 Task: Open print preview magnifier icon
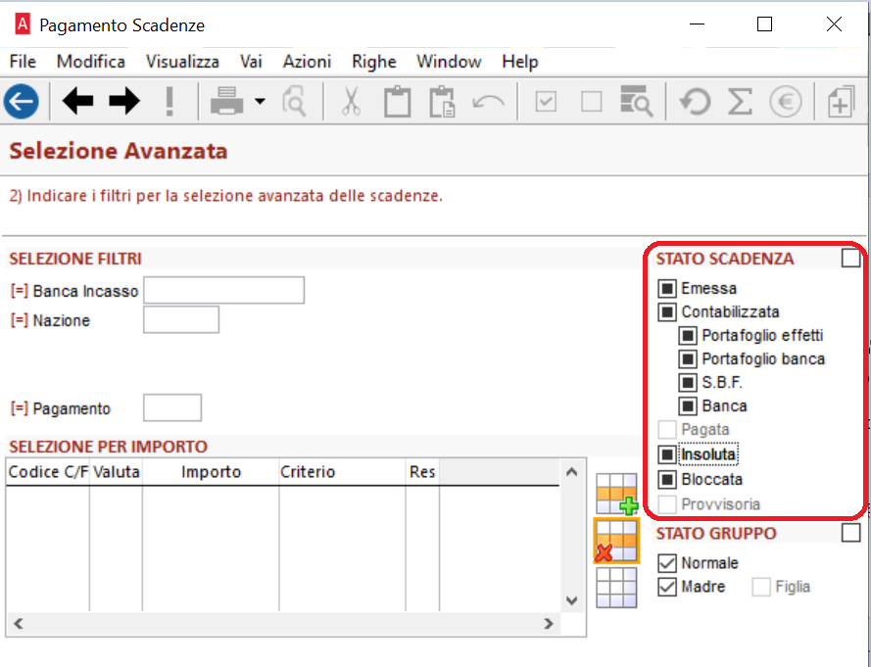(x=294, y=102)
